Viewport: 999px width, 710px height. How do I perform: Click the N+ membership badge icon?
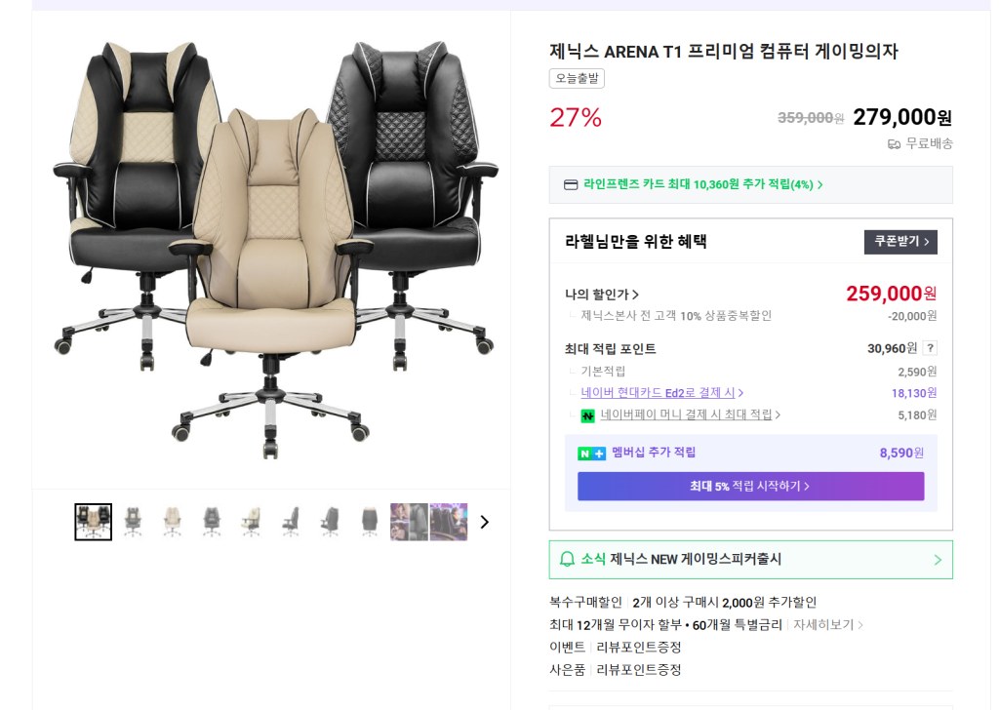tap(591, 454)
